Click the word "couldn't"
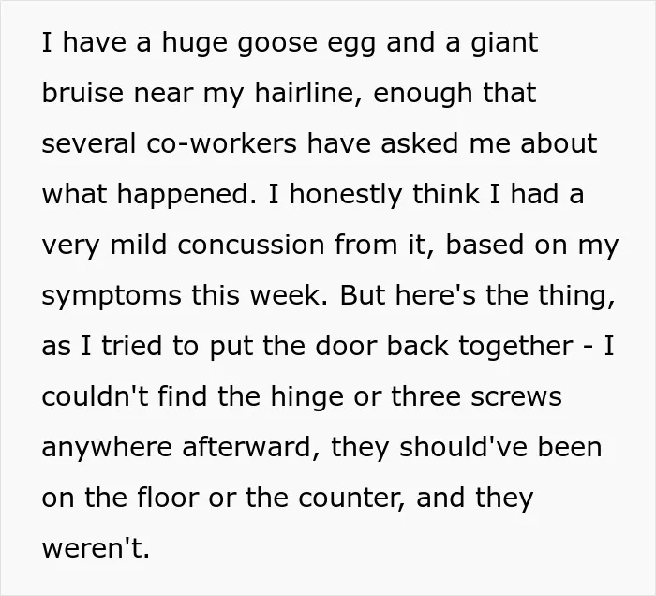This screenshot has height=596, width=656. tap(95, 396)
